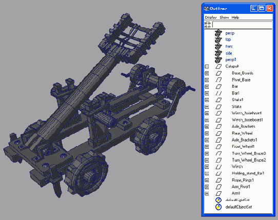Select Pivot_Base in the Outliner
Image resolution: width=278 pixels, height=220 pixels.
coord(241,80)
